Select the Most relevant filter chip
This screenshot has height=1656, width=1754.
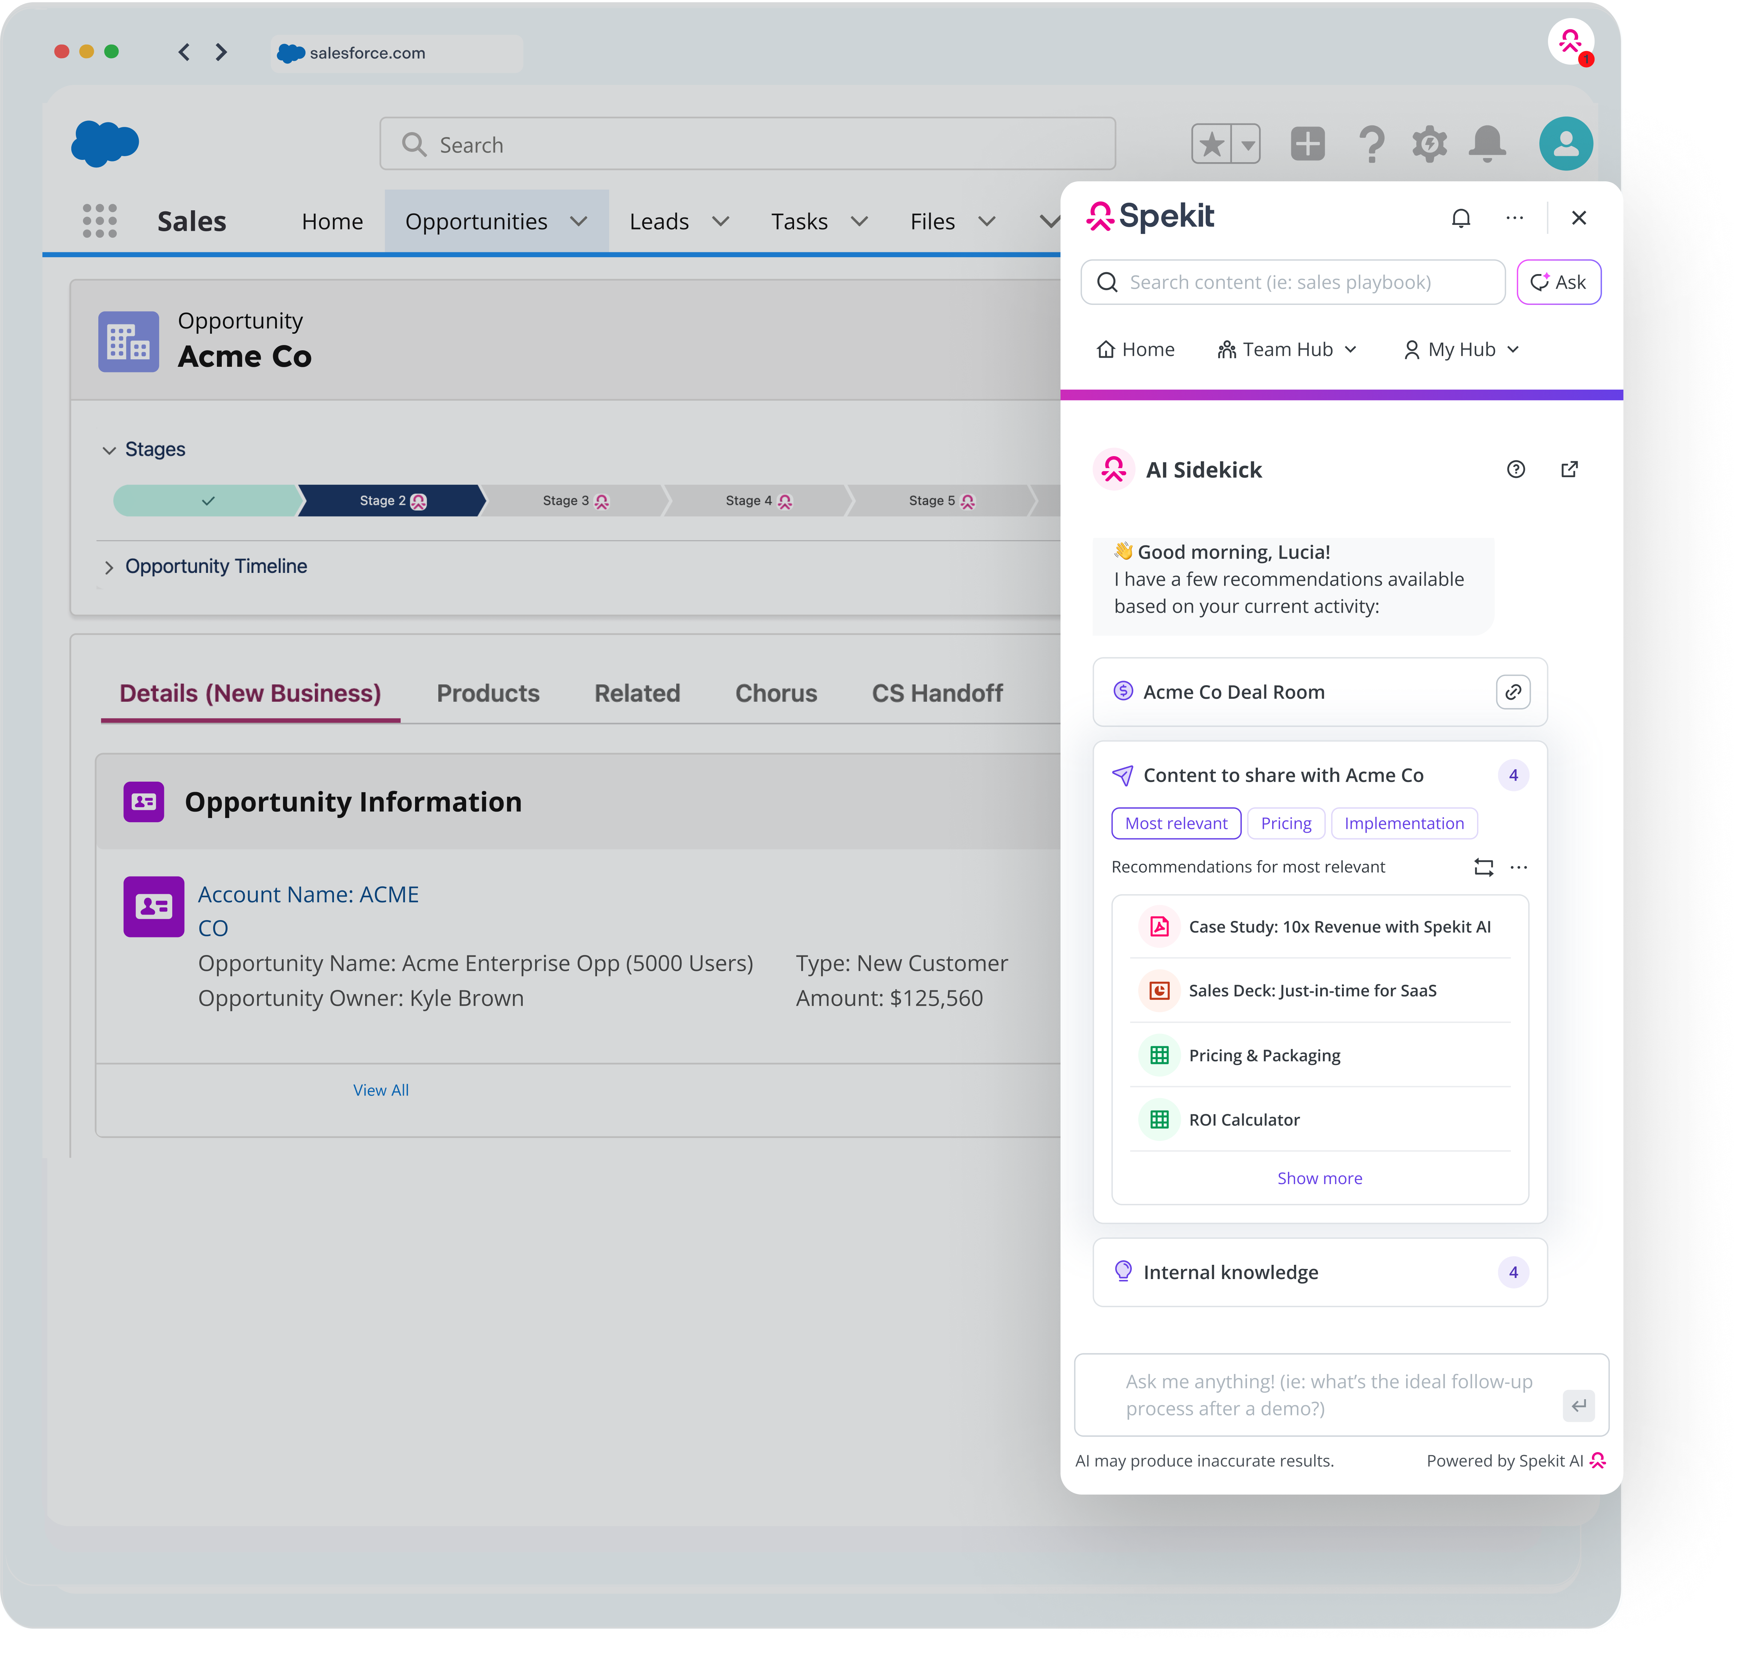[1176, 824]
